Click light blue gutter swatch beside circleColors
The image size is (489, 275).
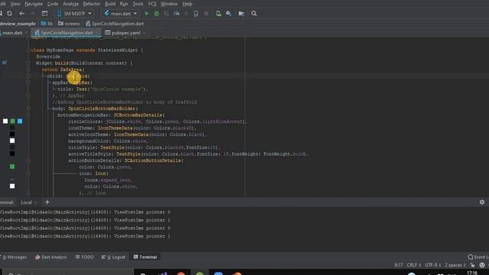[x=20, y=121]
